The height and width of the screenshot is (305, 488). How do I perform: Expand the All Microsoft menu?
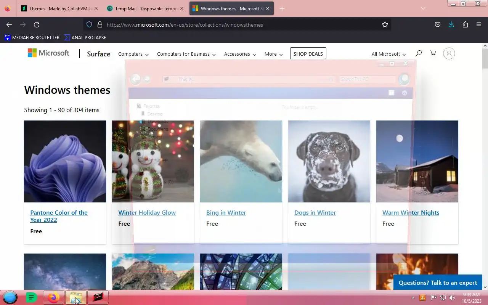click(389, 54)
